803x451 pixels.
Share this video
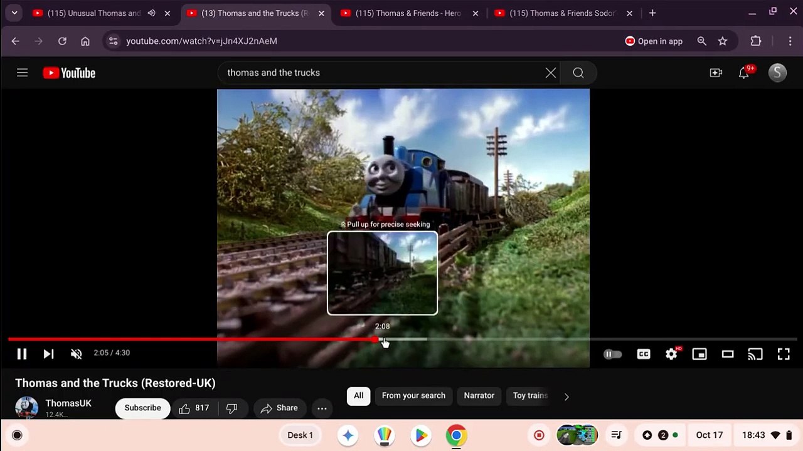[280, 408]
